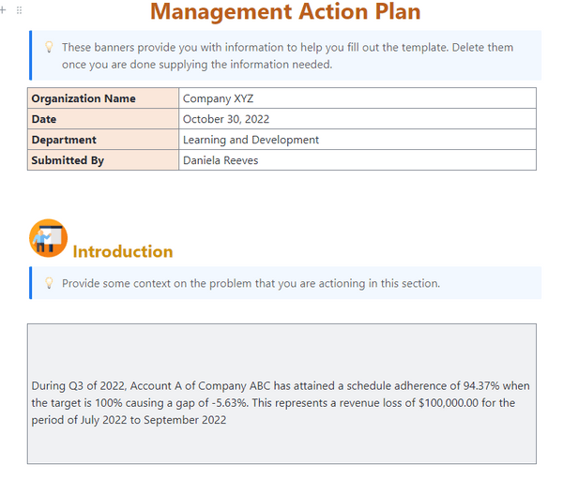The height and width of the screenshot is (494, 563).
Task: Select the Organization Name label cell
Action: pyautogui.click(x=103, y=98)
